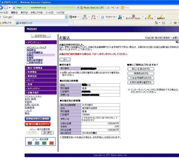Click the Home icon in command bar
This screenshot has width=179, height=160.
coord(156,23)
